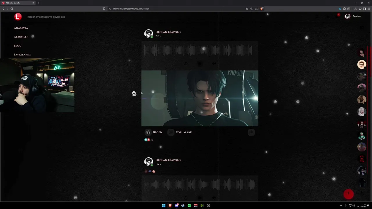372x209 pixels.
Task: Play the first post's audio clip
Action: click(x=200, y=64)
